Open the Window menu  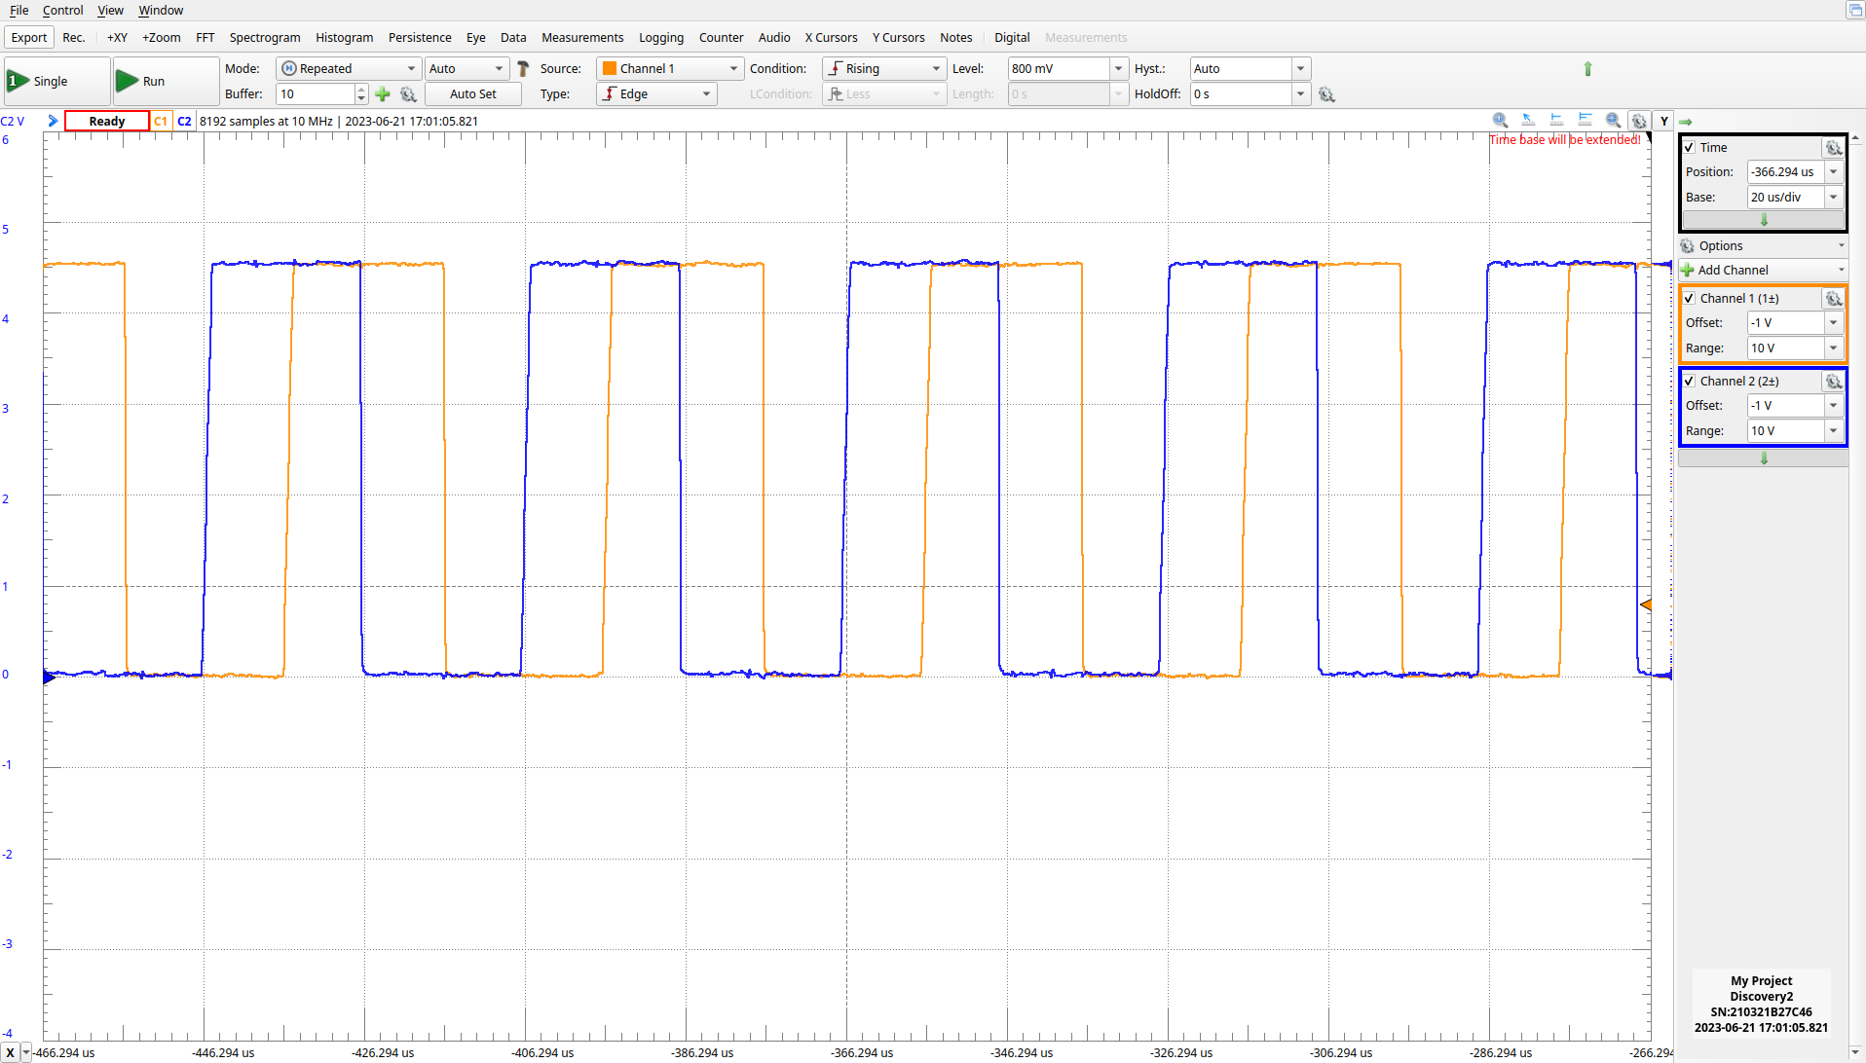(161, 10)
